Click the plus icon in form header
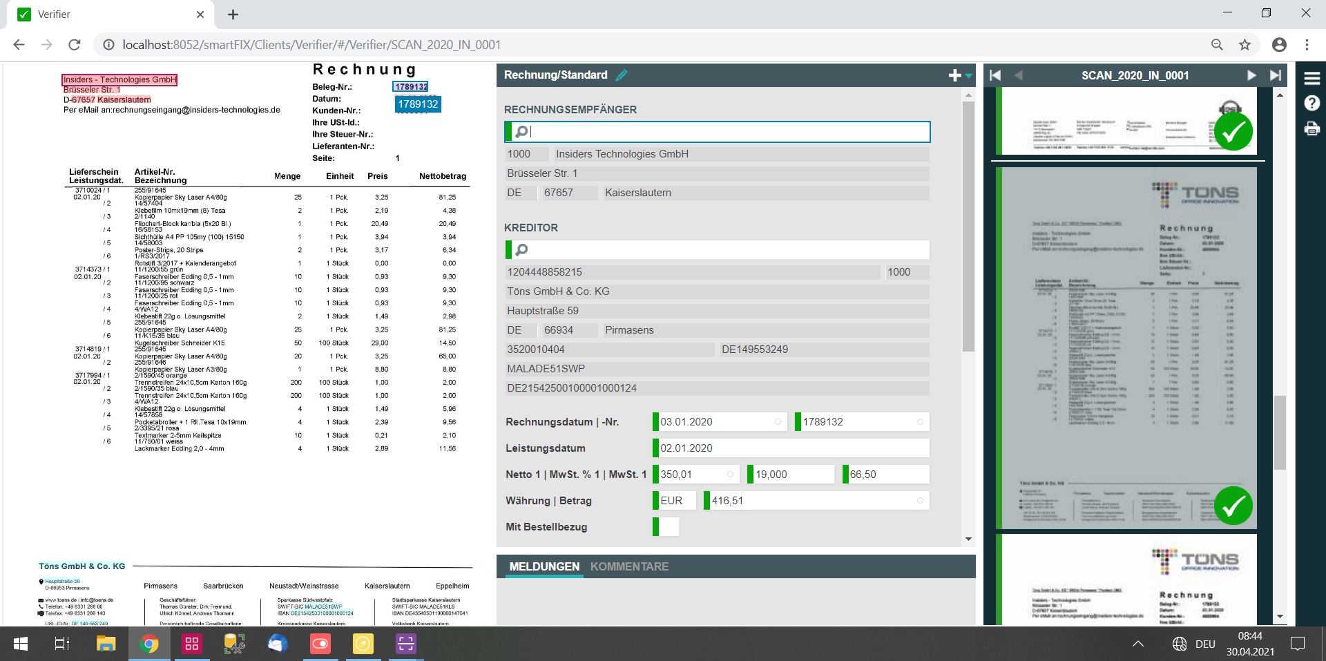The width and height of the screenshot is (1326, 661). [x=954, y=75]
